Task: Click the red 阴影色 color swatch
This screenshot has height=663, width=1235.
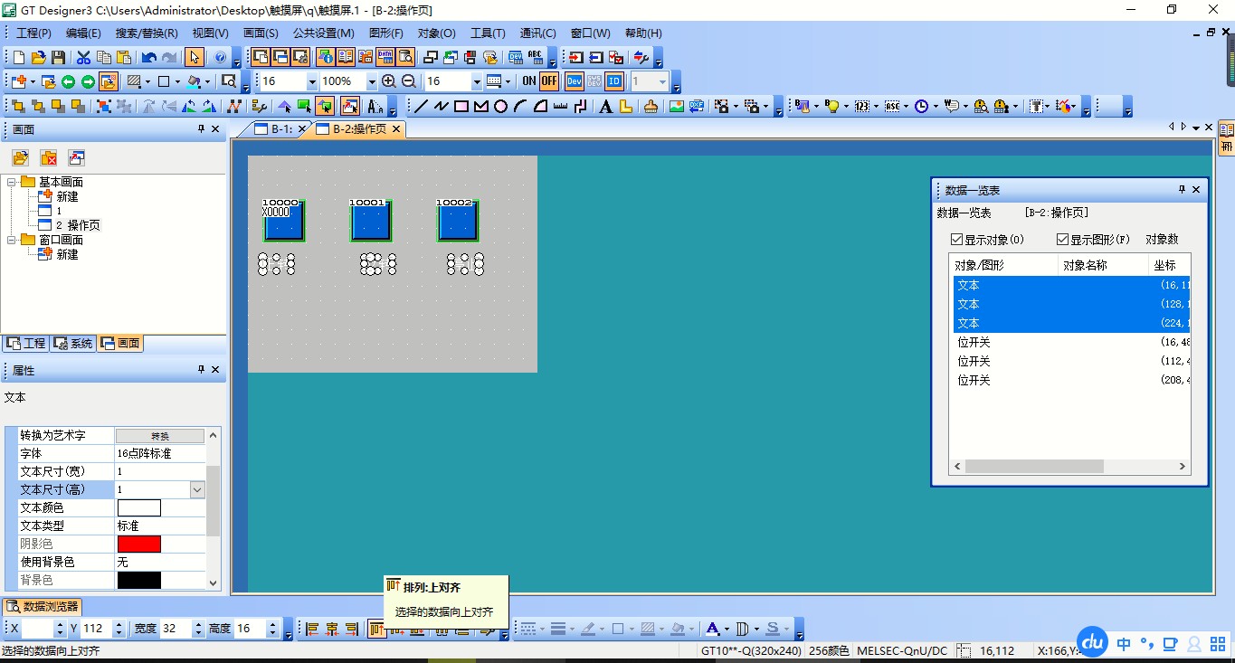Action: click(139, 545)
